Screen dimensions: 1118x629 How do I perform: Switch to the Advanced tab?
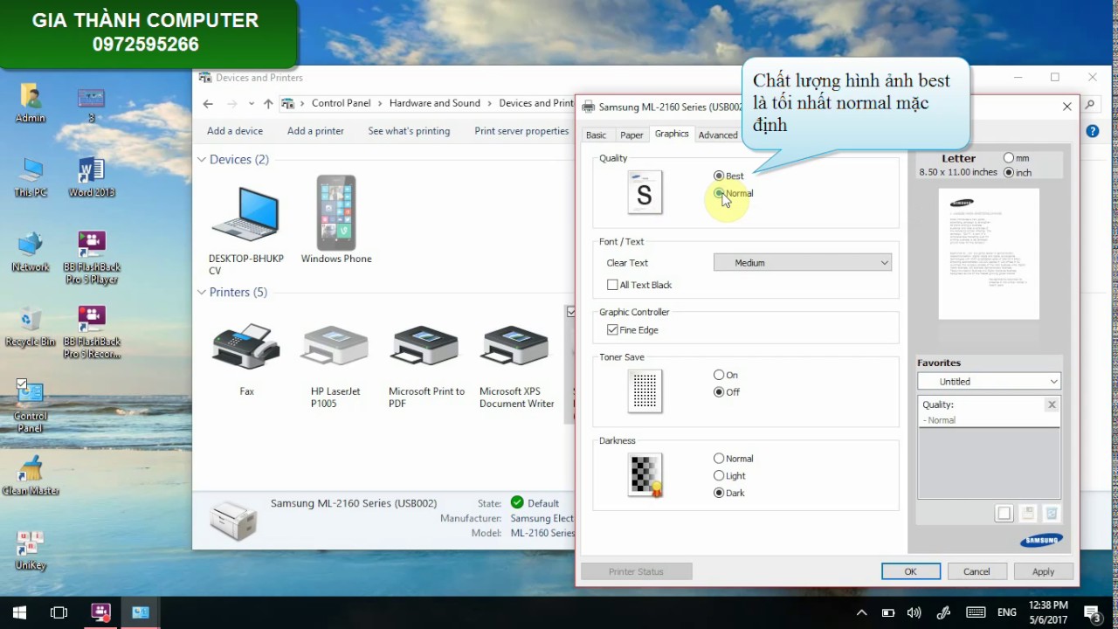point(718,135)
